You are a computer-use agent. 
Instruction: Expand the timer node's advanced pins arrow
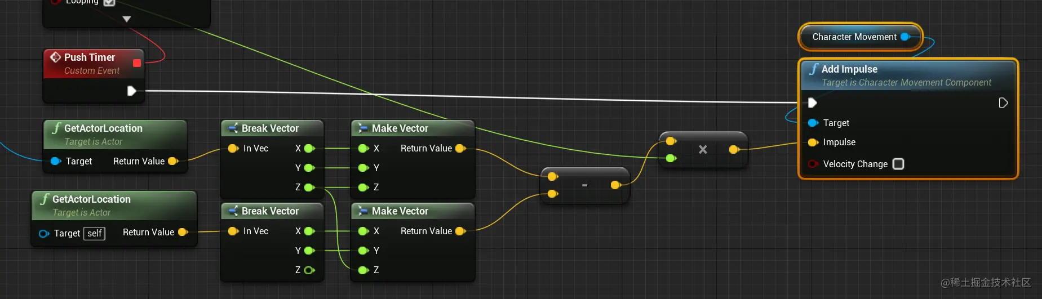pos(127,19)
